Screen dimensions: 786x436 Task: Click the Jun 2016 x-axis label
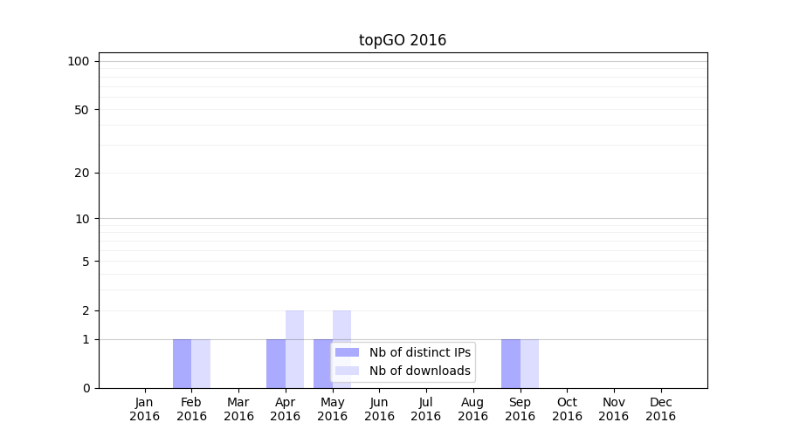[379, 409]
